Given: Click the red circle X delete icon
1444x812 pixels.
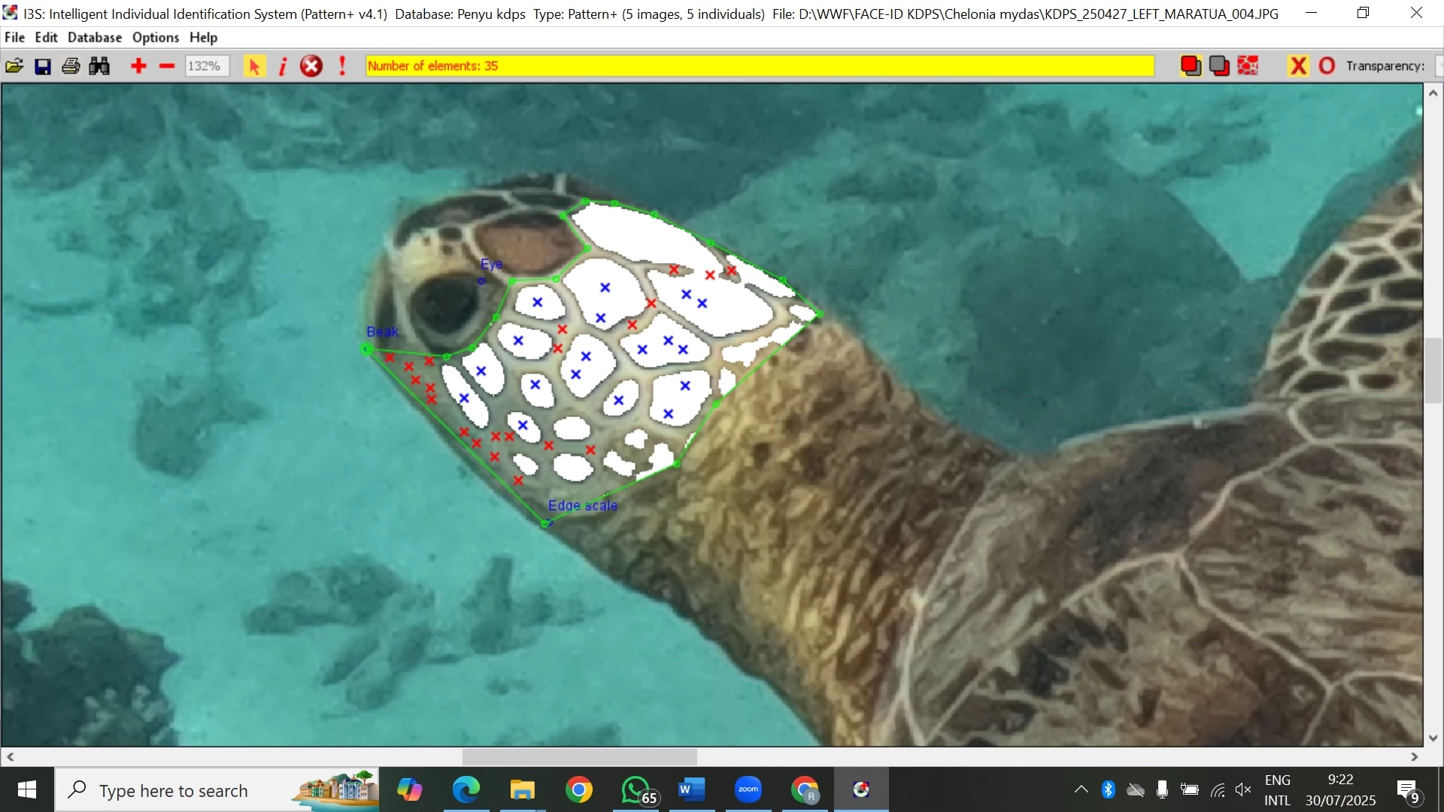Looking at the screenshot, I should pyautogui.click(x=311, y=66).
